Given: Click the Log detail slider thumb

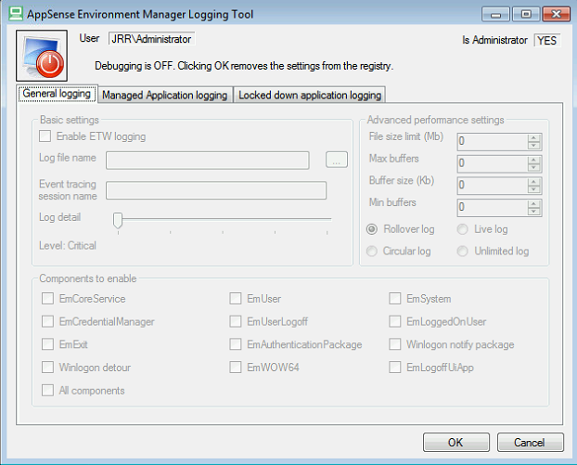Looking at the screenshot, I should coord(118,221).
